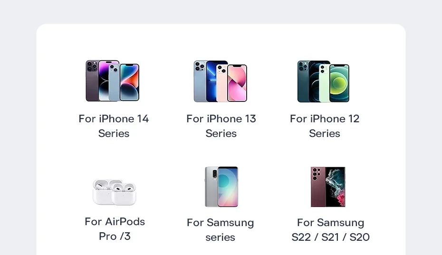Click For AirPods Pro /3 label
Screen dimensions: 442x255
pyautogui.click(x=115, y=229)
